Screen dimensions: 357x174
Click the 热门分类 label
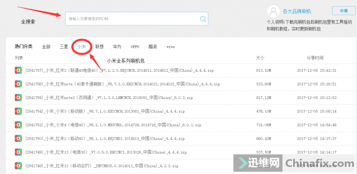click(x=24, y=46)
